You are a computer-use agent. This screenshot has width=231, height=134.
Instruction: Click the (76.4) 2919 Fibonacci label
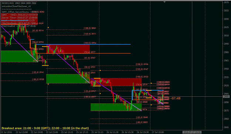click(142, 85)
